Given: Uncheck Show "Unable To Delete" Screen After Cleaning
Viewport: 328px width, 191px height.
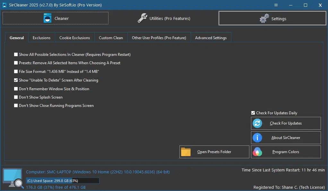Looking at the screenshot, I should pos(16,80).
